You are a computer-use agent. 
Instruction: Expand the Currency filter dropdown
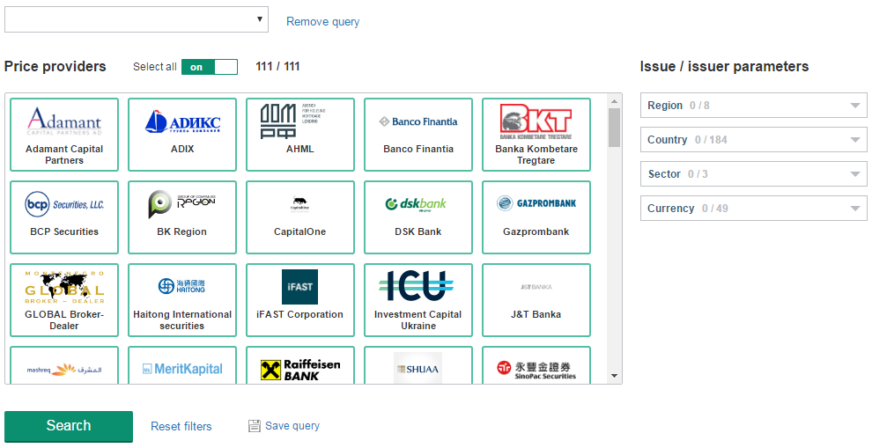(753, 209)
